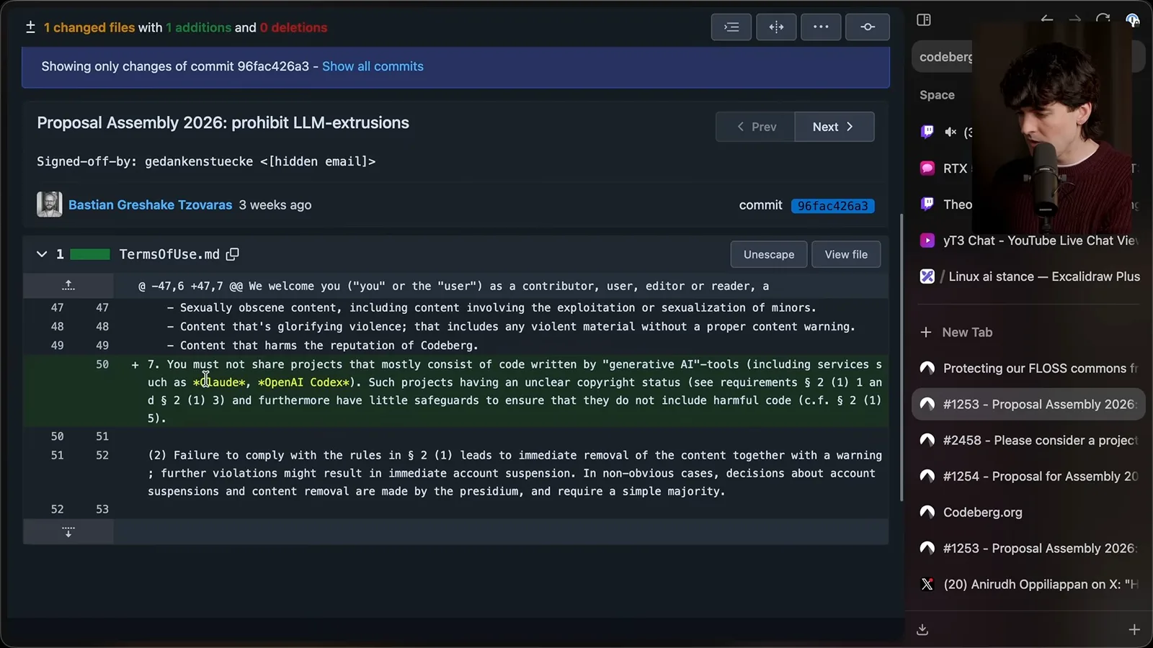Reload page with the refresh icon
Viewport: 1153px width, 648px height.
1103,19
